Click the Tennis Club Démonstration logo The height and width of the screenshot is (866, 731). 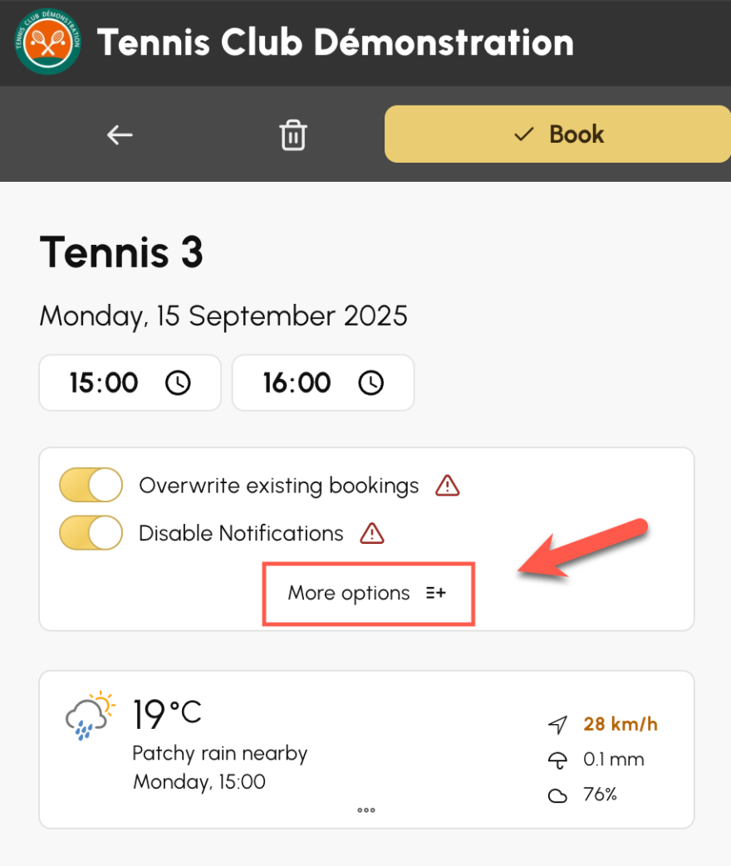tap(48, 42)
